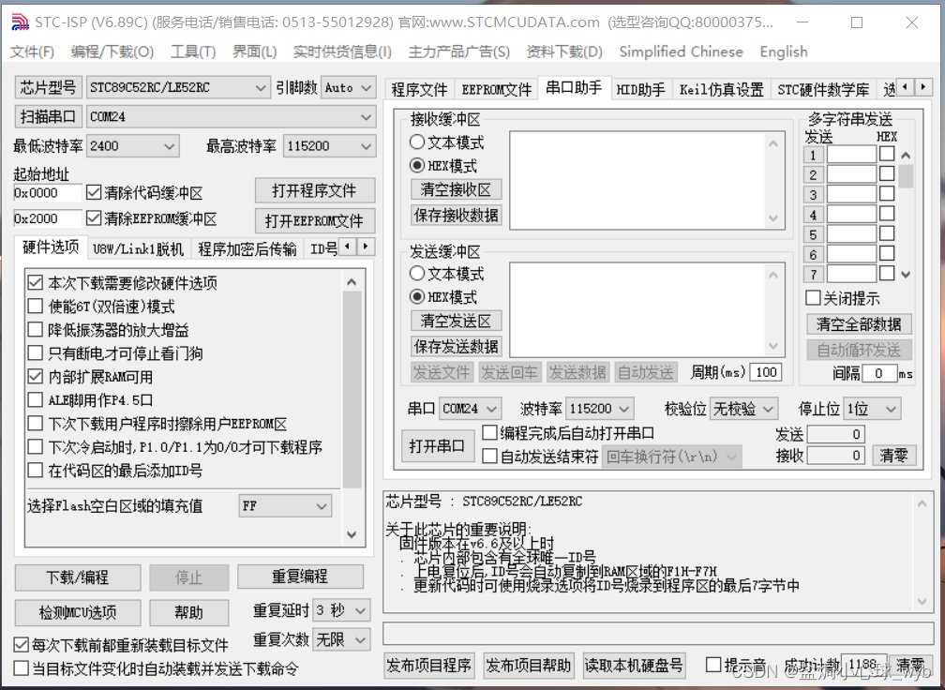Click multi-string send button 7
Image resolution: width=945 pixels, height=690 pixels.
point(813,274)
